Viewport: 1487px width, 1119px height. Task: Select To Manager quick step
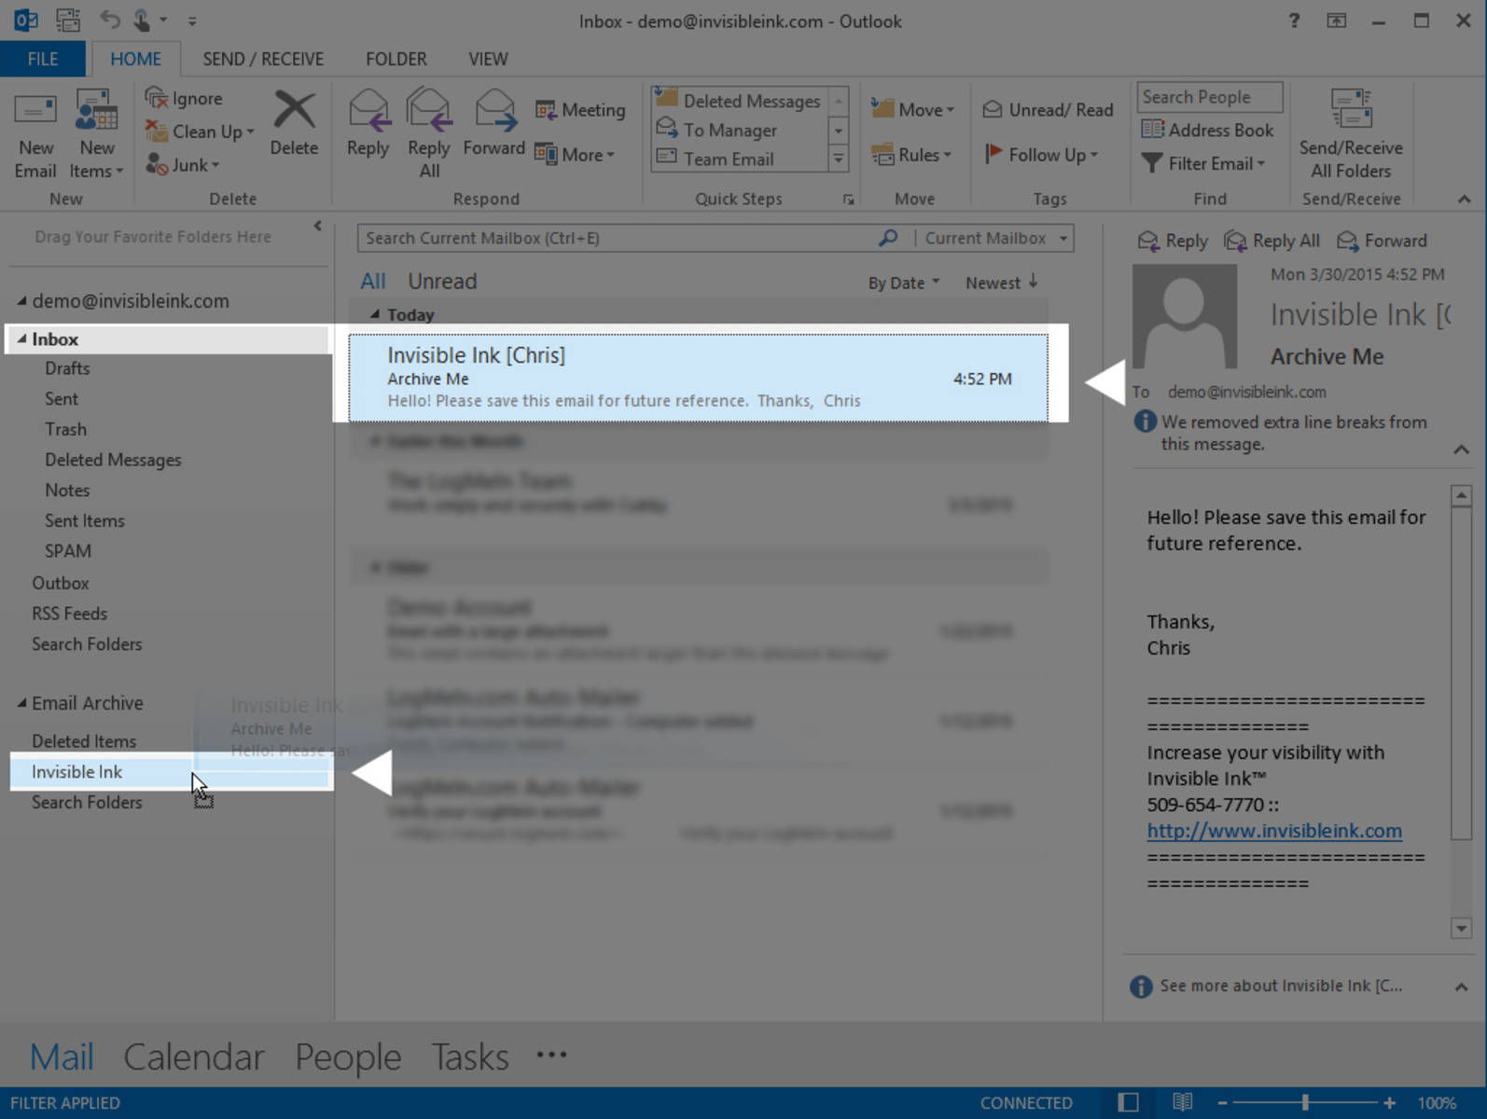[739, 130]
